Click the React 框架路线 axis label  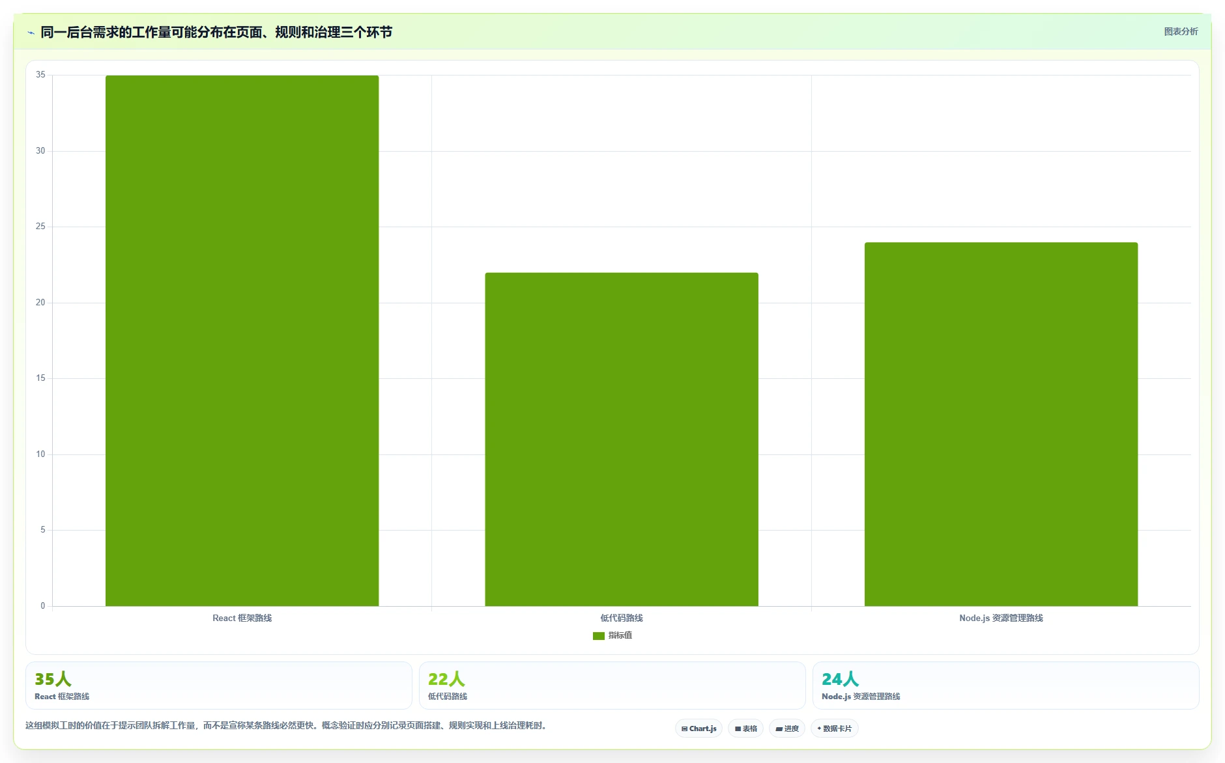pyautogui.click(x=242, y=618)
